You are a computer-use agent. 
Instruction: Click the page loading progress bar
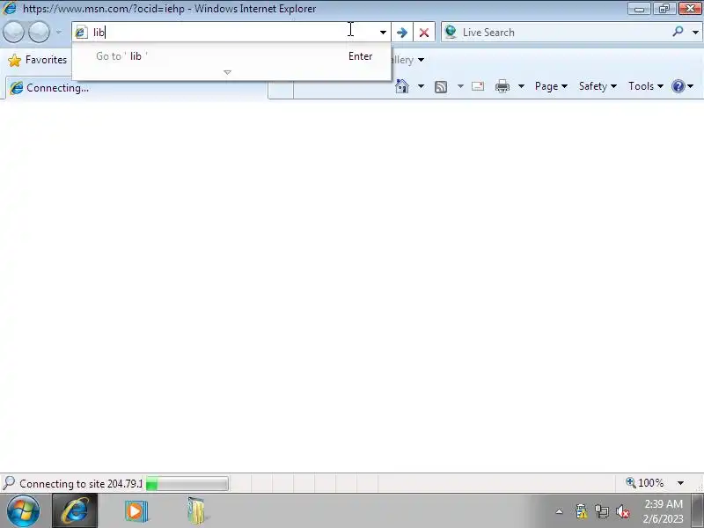[187, 483]
